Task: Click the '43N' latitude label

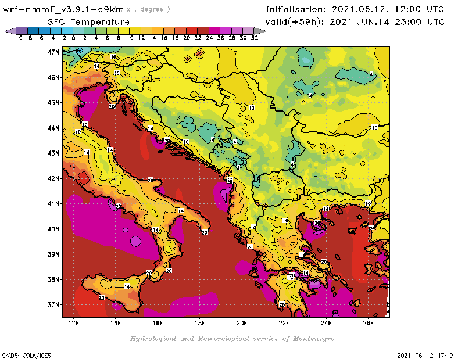Action: 53,153
